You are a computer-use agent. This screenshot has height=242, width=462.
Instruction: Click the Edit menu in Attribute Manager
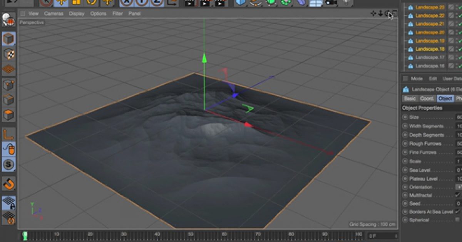click(x=434, y=78)
